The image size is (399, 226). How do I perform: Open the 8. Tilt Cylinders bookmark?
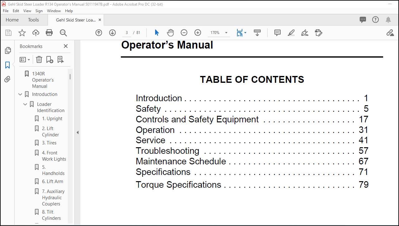[51, 215]
